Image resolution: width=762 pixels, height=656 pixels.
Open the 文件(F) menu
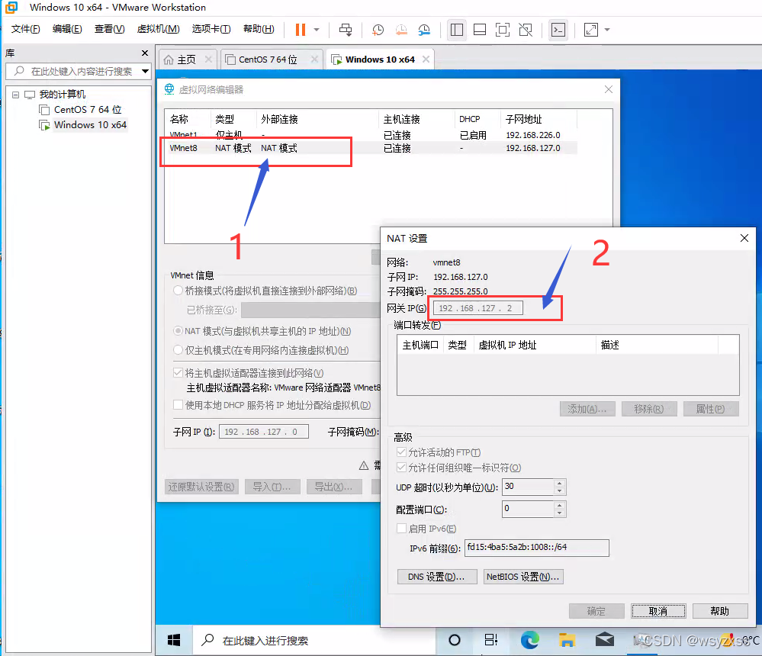point(25,29)
